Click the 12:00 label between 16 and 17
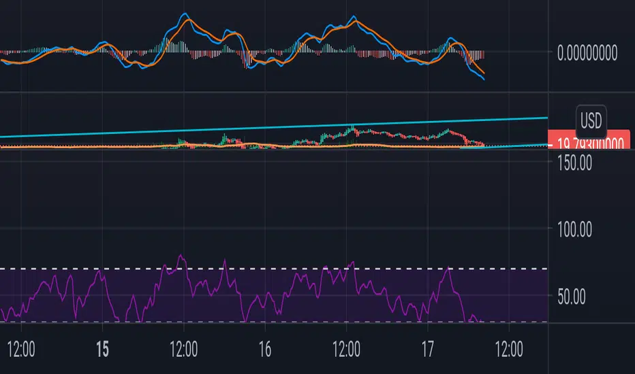The height and width of the screenshot is (374, 635). (346, 350)
